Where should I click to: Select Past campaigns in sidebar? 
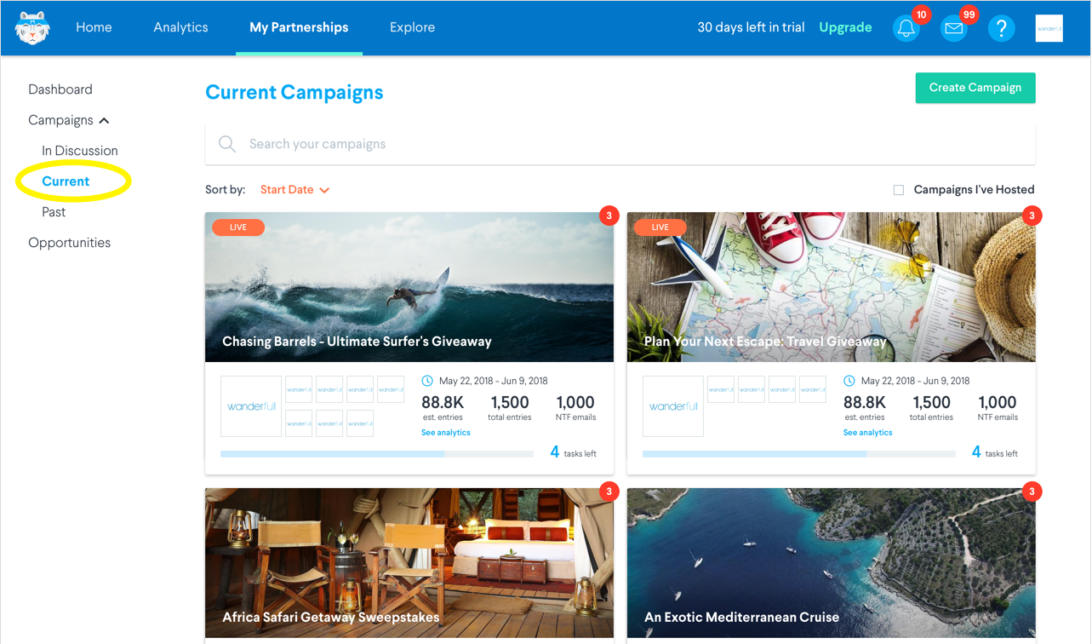(x=54, y=212)
